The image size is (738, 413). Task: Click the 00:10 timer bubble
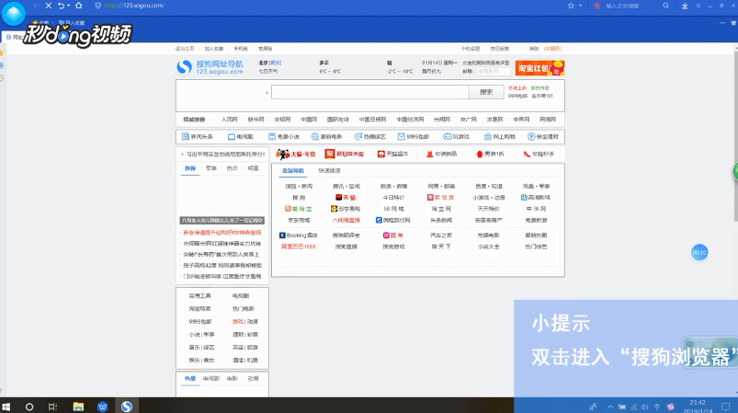click(x=699, y=252)
